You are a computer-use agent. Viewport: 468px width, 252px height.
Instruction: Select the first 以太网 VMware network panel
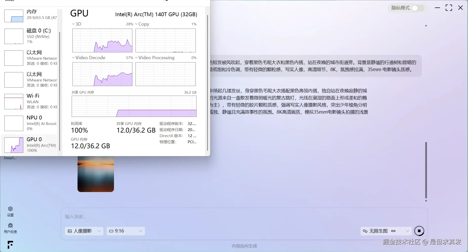(x=30, y=58)
